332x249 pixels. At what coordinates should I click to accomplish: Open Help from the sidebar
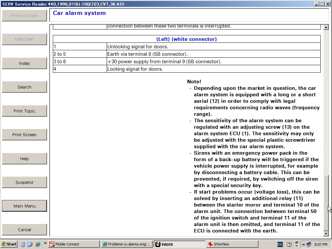pyautogui.click(x=24, y=159)
